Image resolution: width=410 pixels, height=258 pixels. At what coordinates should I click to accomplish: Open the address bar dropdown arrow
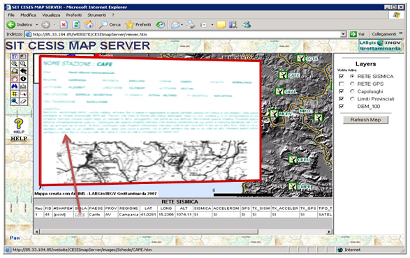pyautogui.click(x=344, y=34)
